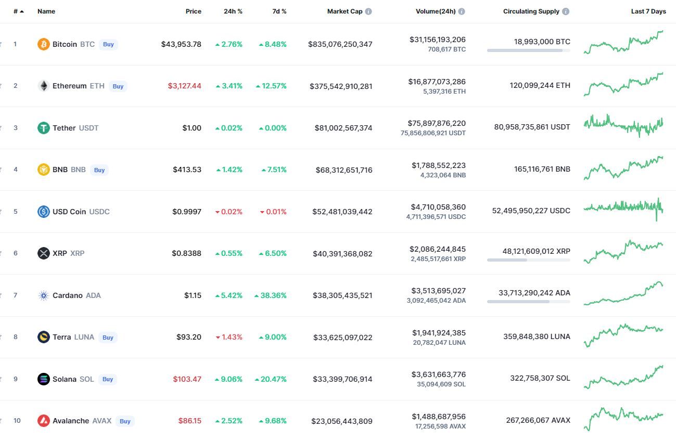The height and width of the screenshot is (441, 676).
Task: Click the Buy button next to BNB
Action: 99,170
